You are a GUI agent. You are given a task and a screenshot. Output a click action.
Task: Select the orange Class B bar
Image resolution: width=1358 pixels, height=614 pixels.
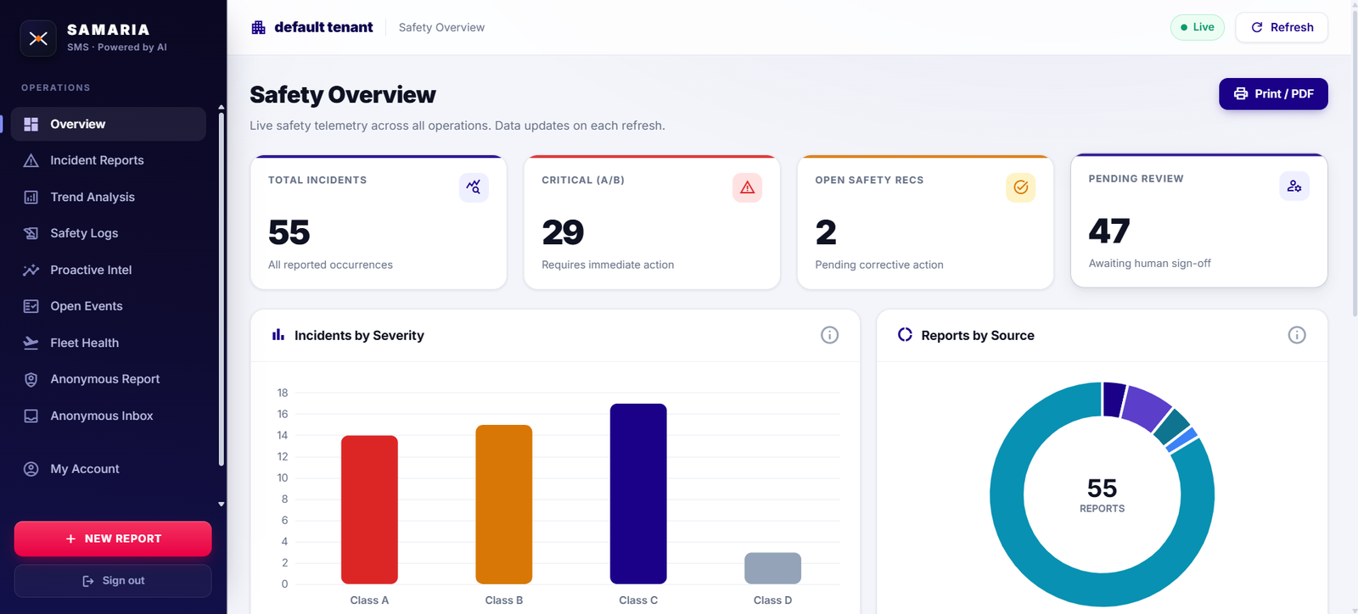[504, 505]
